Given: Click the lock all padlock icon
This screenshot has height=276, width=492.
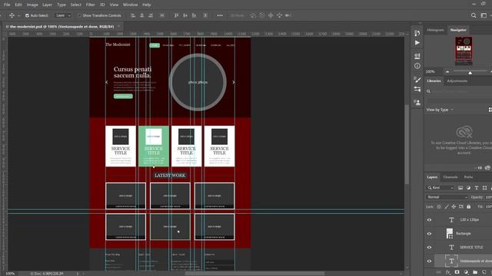Looking at the screenshot, I should point(468,206).
